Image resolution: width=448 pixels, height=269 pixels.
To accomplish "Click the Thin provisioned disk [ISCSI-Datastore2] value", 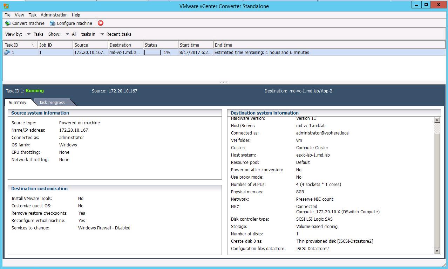I will 335,241.
